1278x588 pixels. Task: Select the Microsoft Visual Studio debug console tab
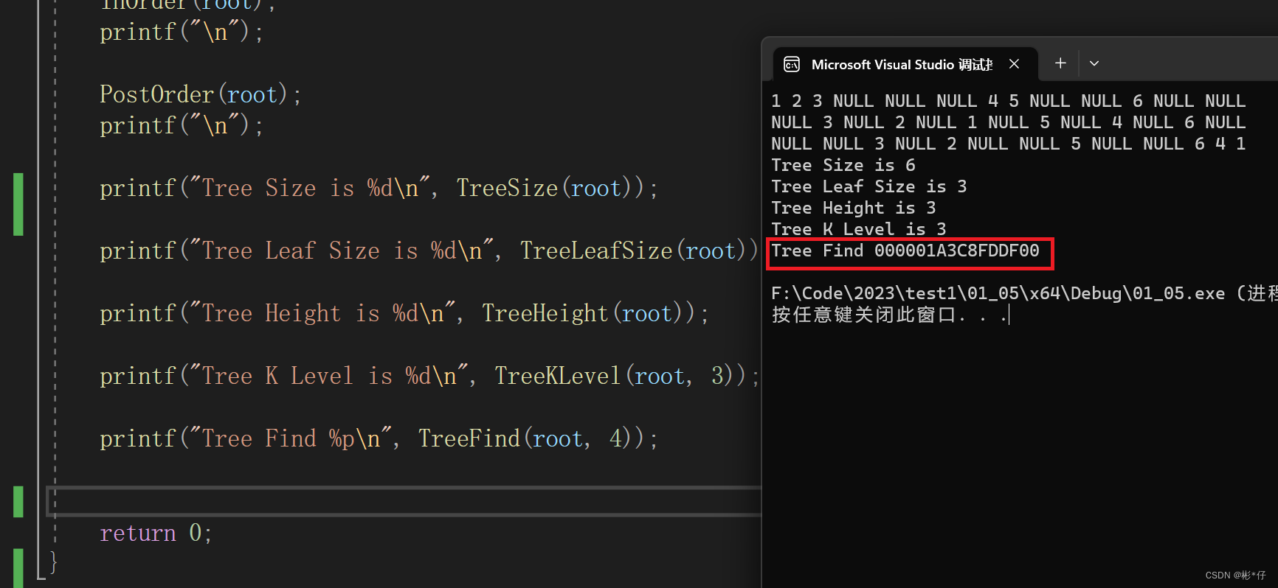pyautogui.click(x=905, y=64)
